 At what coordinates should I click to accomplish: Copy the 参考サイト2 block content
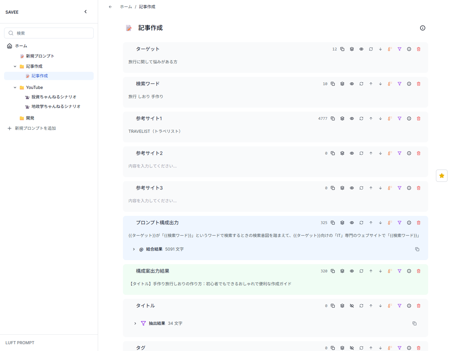[x=333, y=153]
